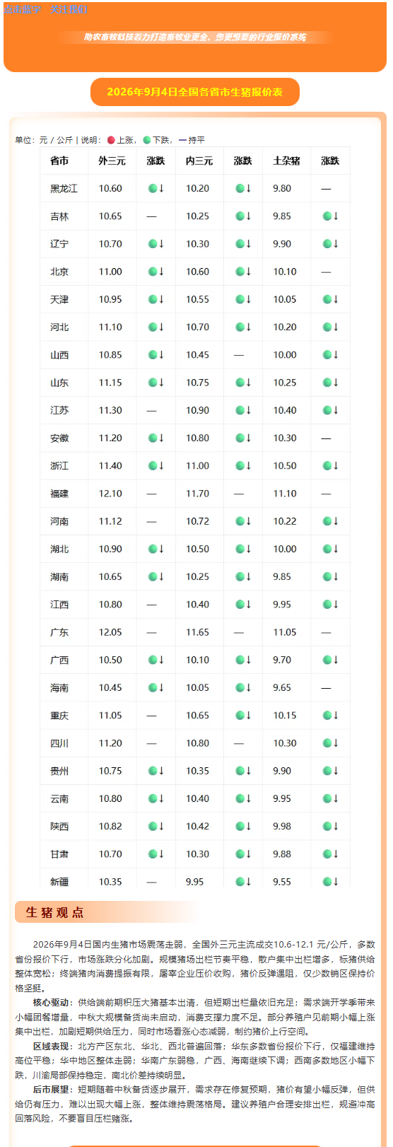Click the 土杂猪 column header
This screenshot has width=393, height=1147.
pyautogui.click(x=286, y=161)
